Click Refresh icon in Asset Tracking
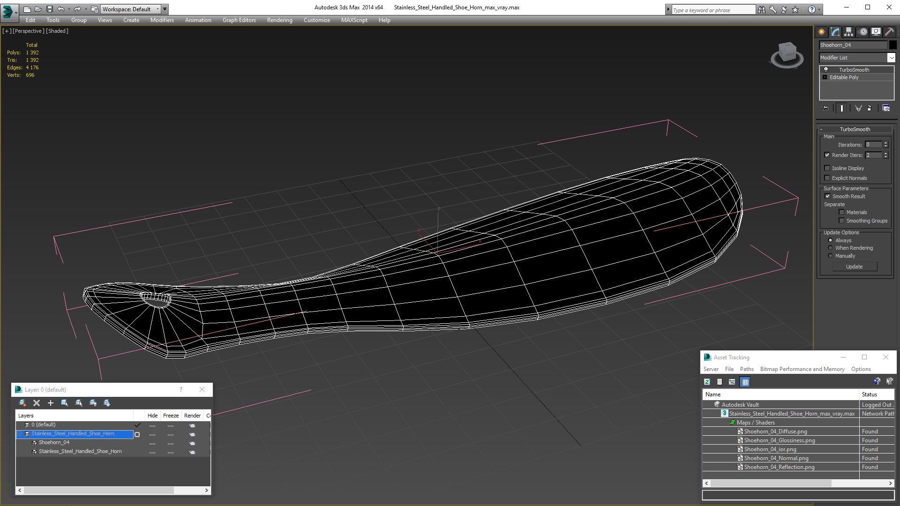900x506 pixels. pyautogui.click(x=707, y=382)
